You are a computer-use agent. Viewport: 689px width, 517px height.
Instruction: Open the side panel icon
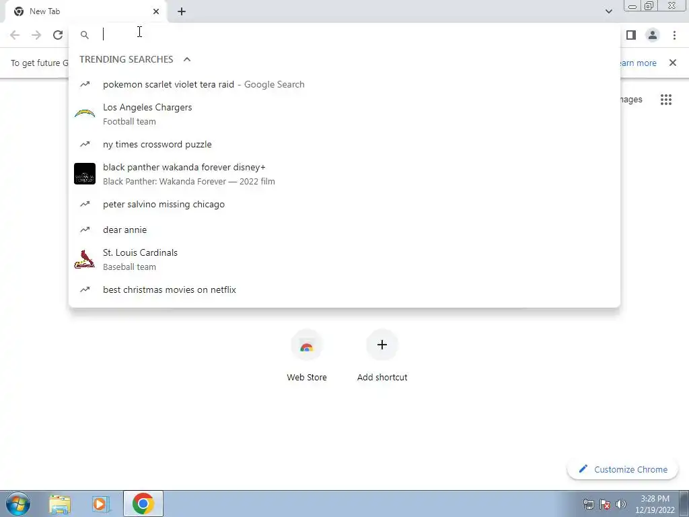631,35
